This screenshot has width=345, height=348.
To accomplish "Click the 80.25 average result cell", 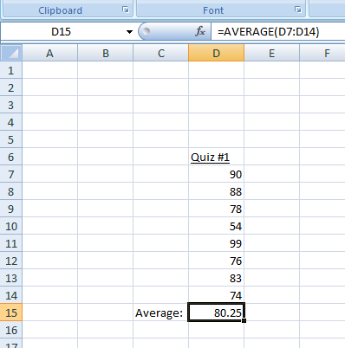I will pos(216,312).
